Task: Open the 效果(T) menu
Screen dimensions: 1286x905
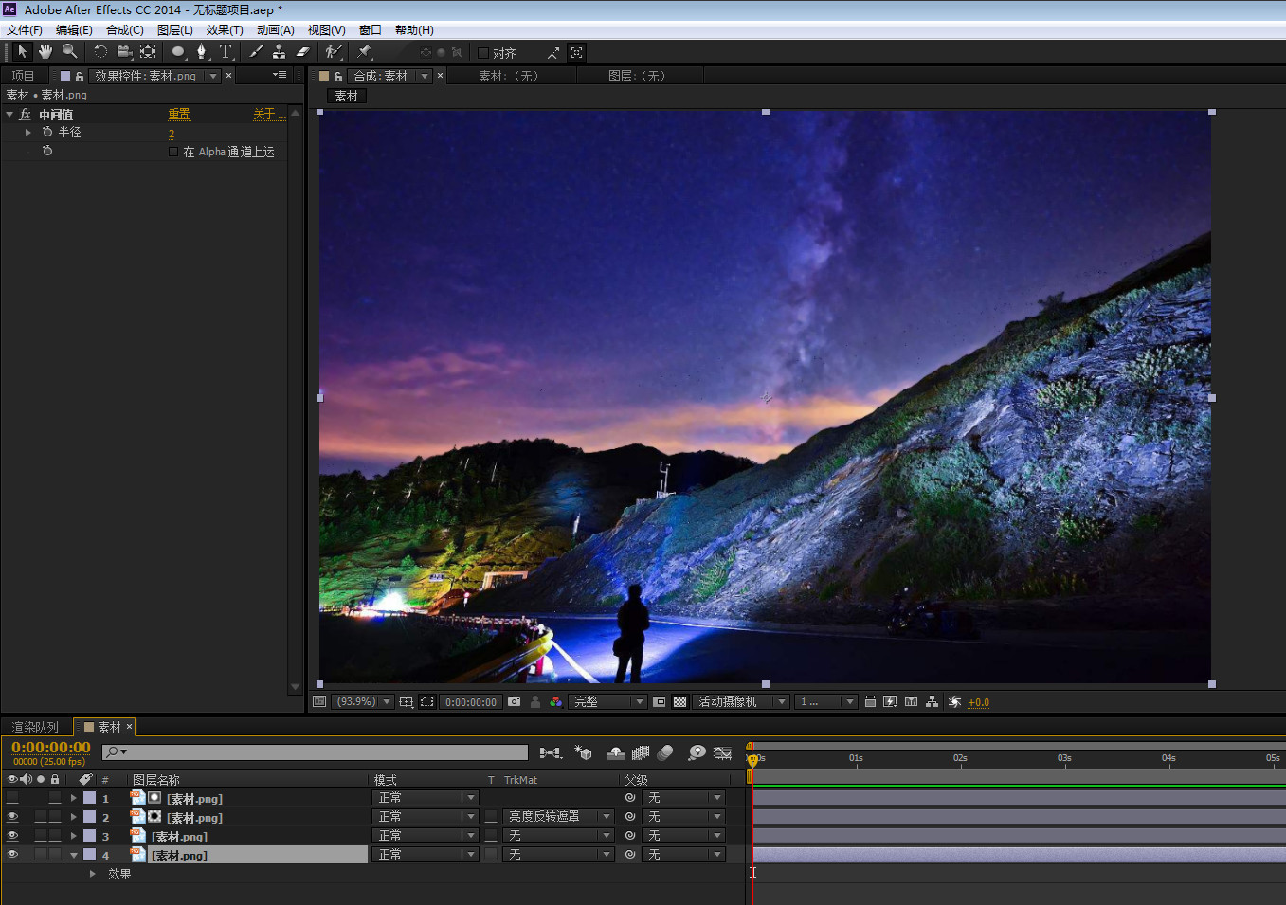Action: 225,30
